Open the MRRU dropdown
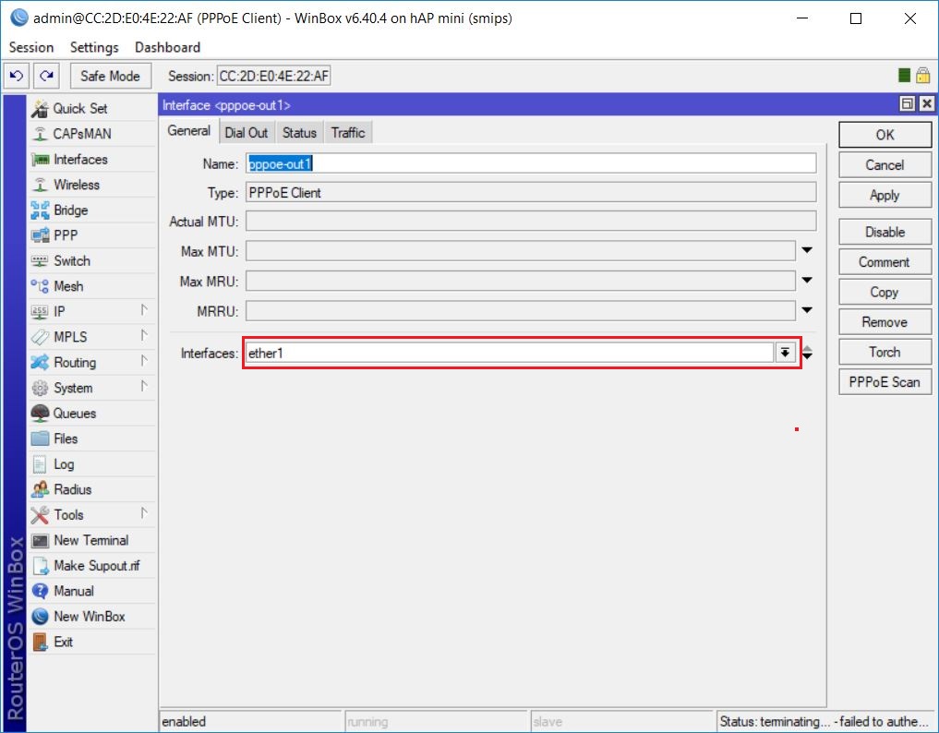Screen dimensions: 939x733 click(x=806, y=310)
